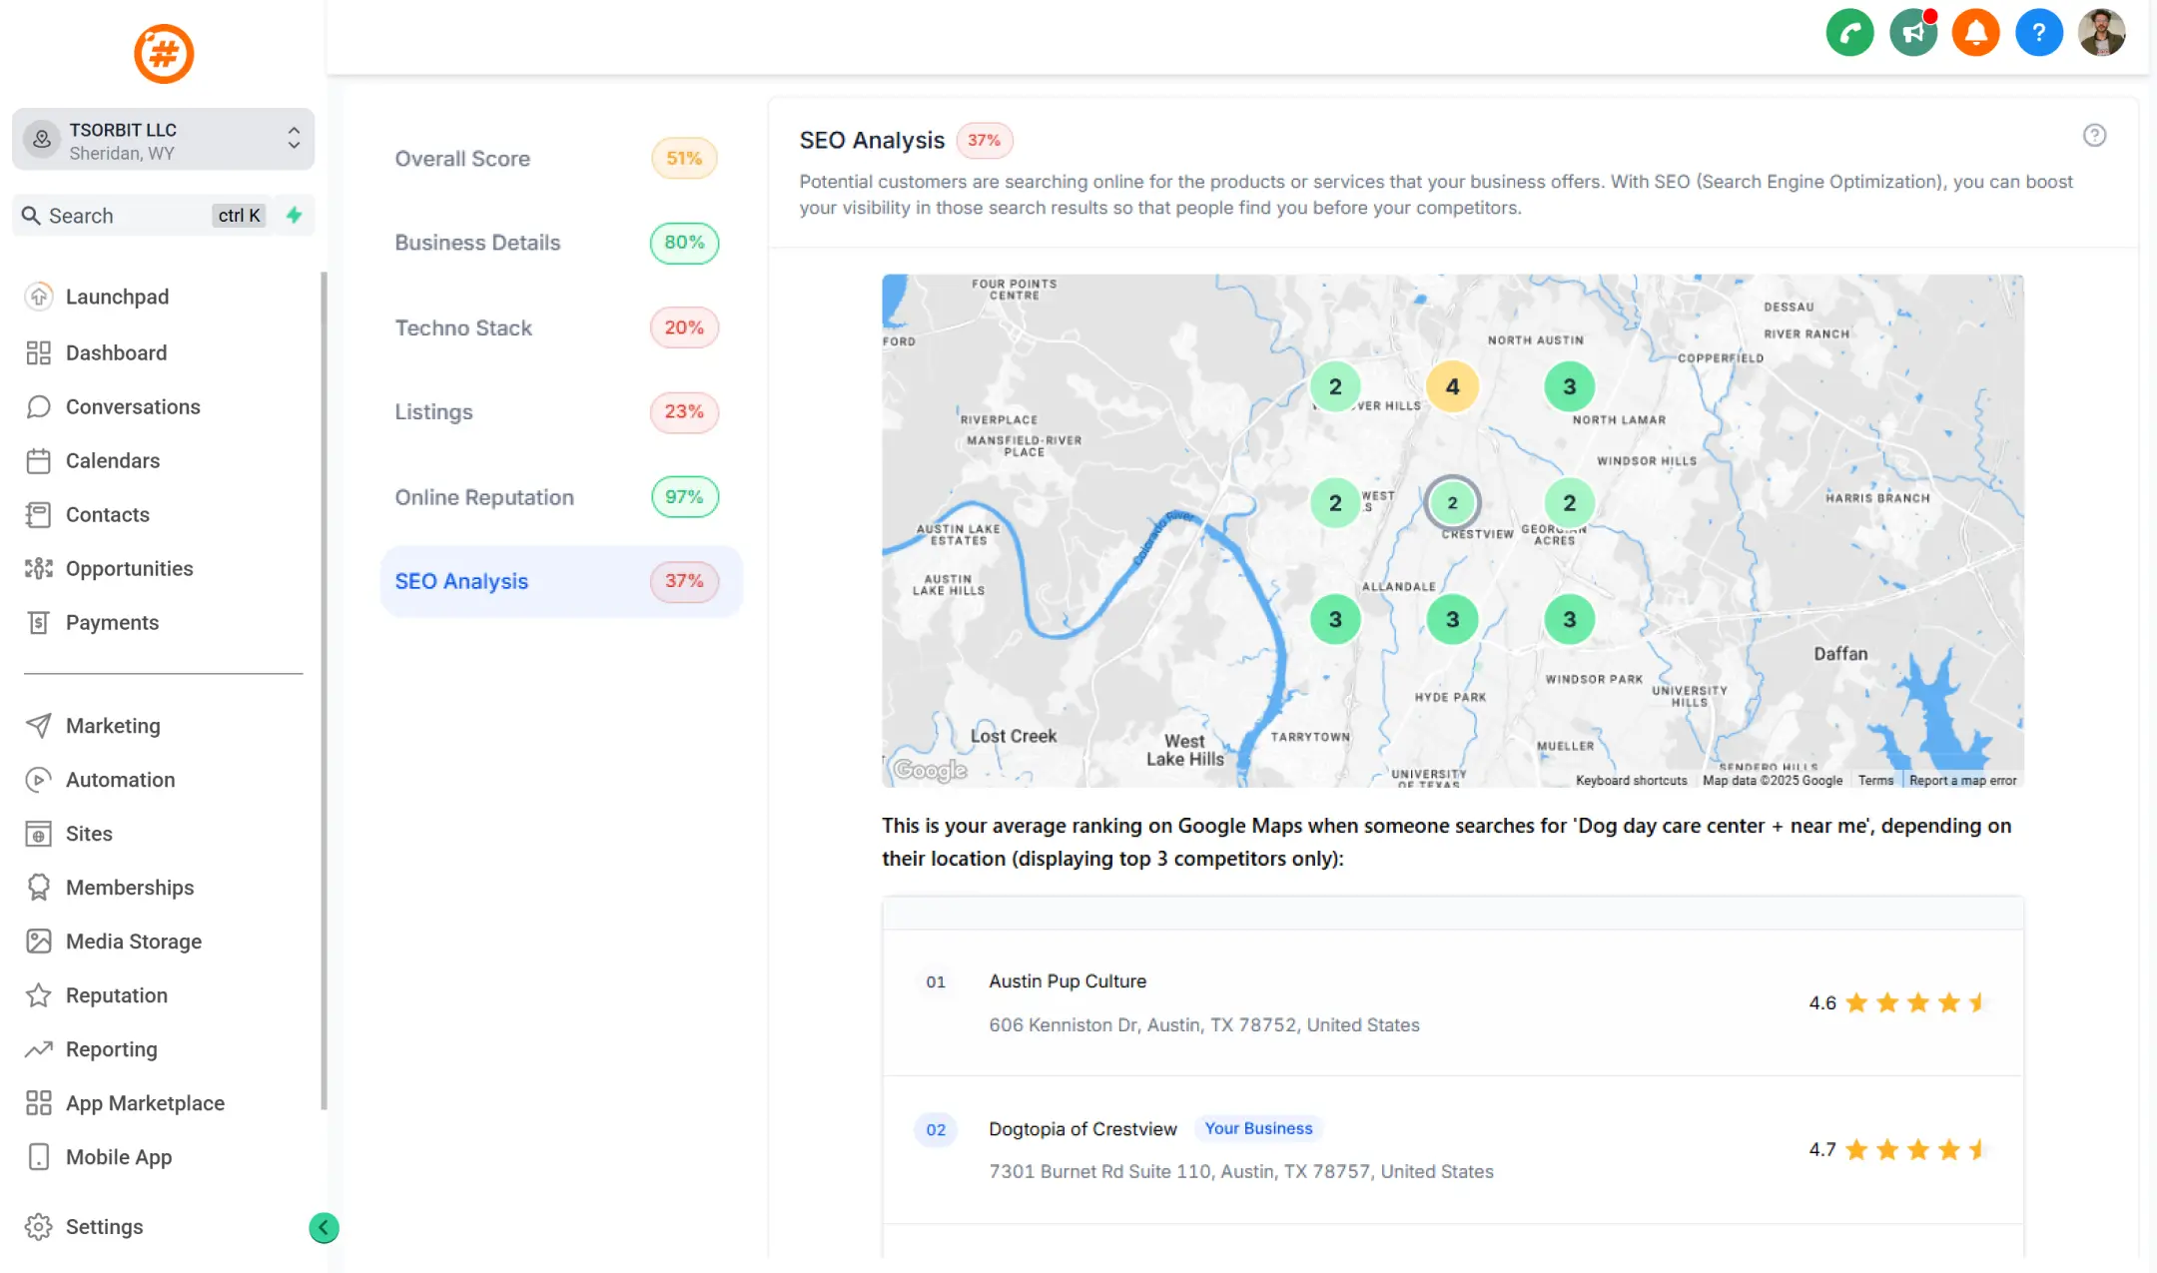
Task: Click the Reporting trend icon
Action: coord(38,1049)
